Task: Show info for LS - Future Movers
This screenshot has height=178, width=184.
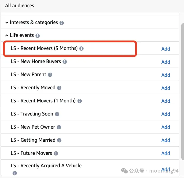Action: pyautogui.click(x=56, y=153)
